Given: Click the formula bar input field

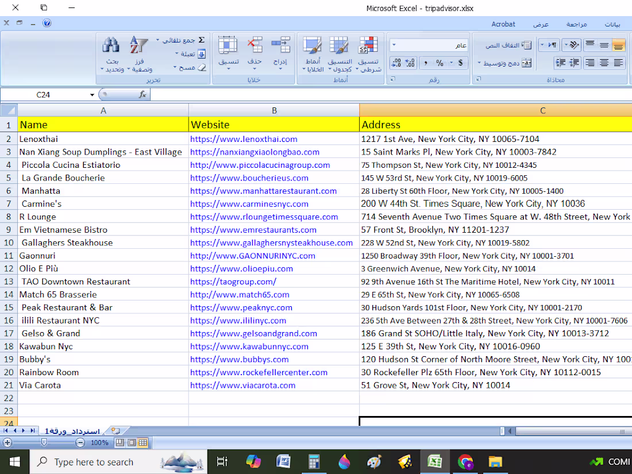Looking at the screenshot, I should pyautogui.click(x=391, y=95).
